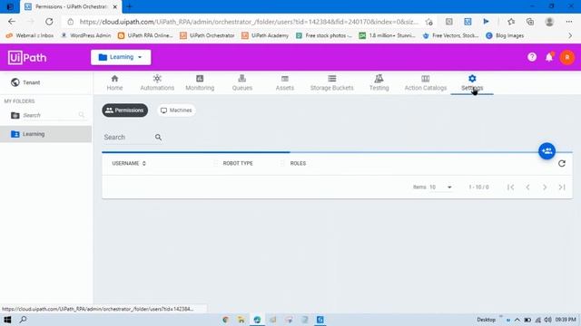Image resolution: width=581 pixels, height=326 pixels.
Task: Open the Learning folder dropdown in header
Action: 121,57
